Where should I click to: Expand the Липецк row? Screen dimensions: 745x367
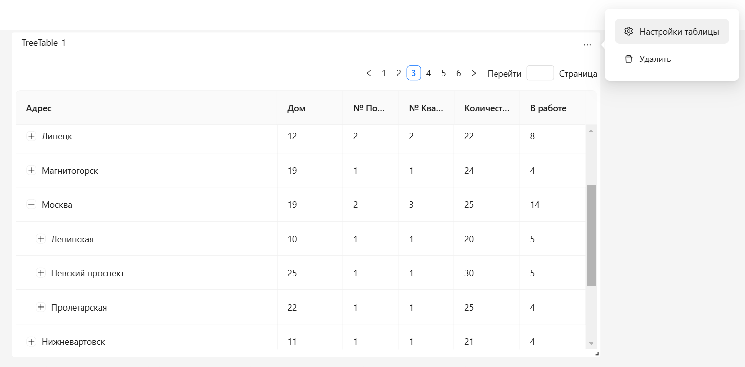tap(31, 136)
